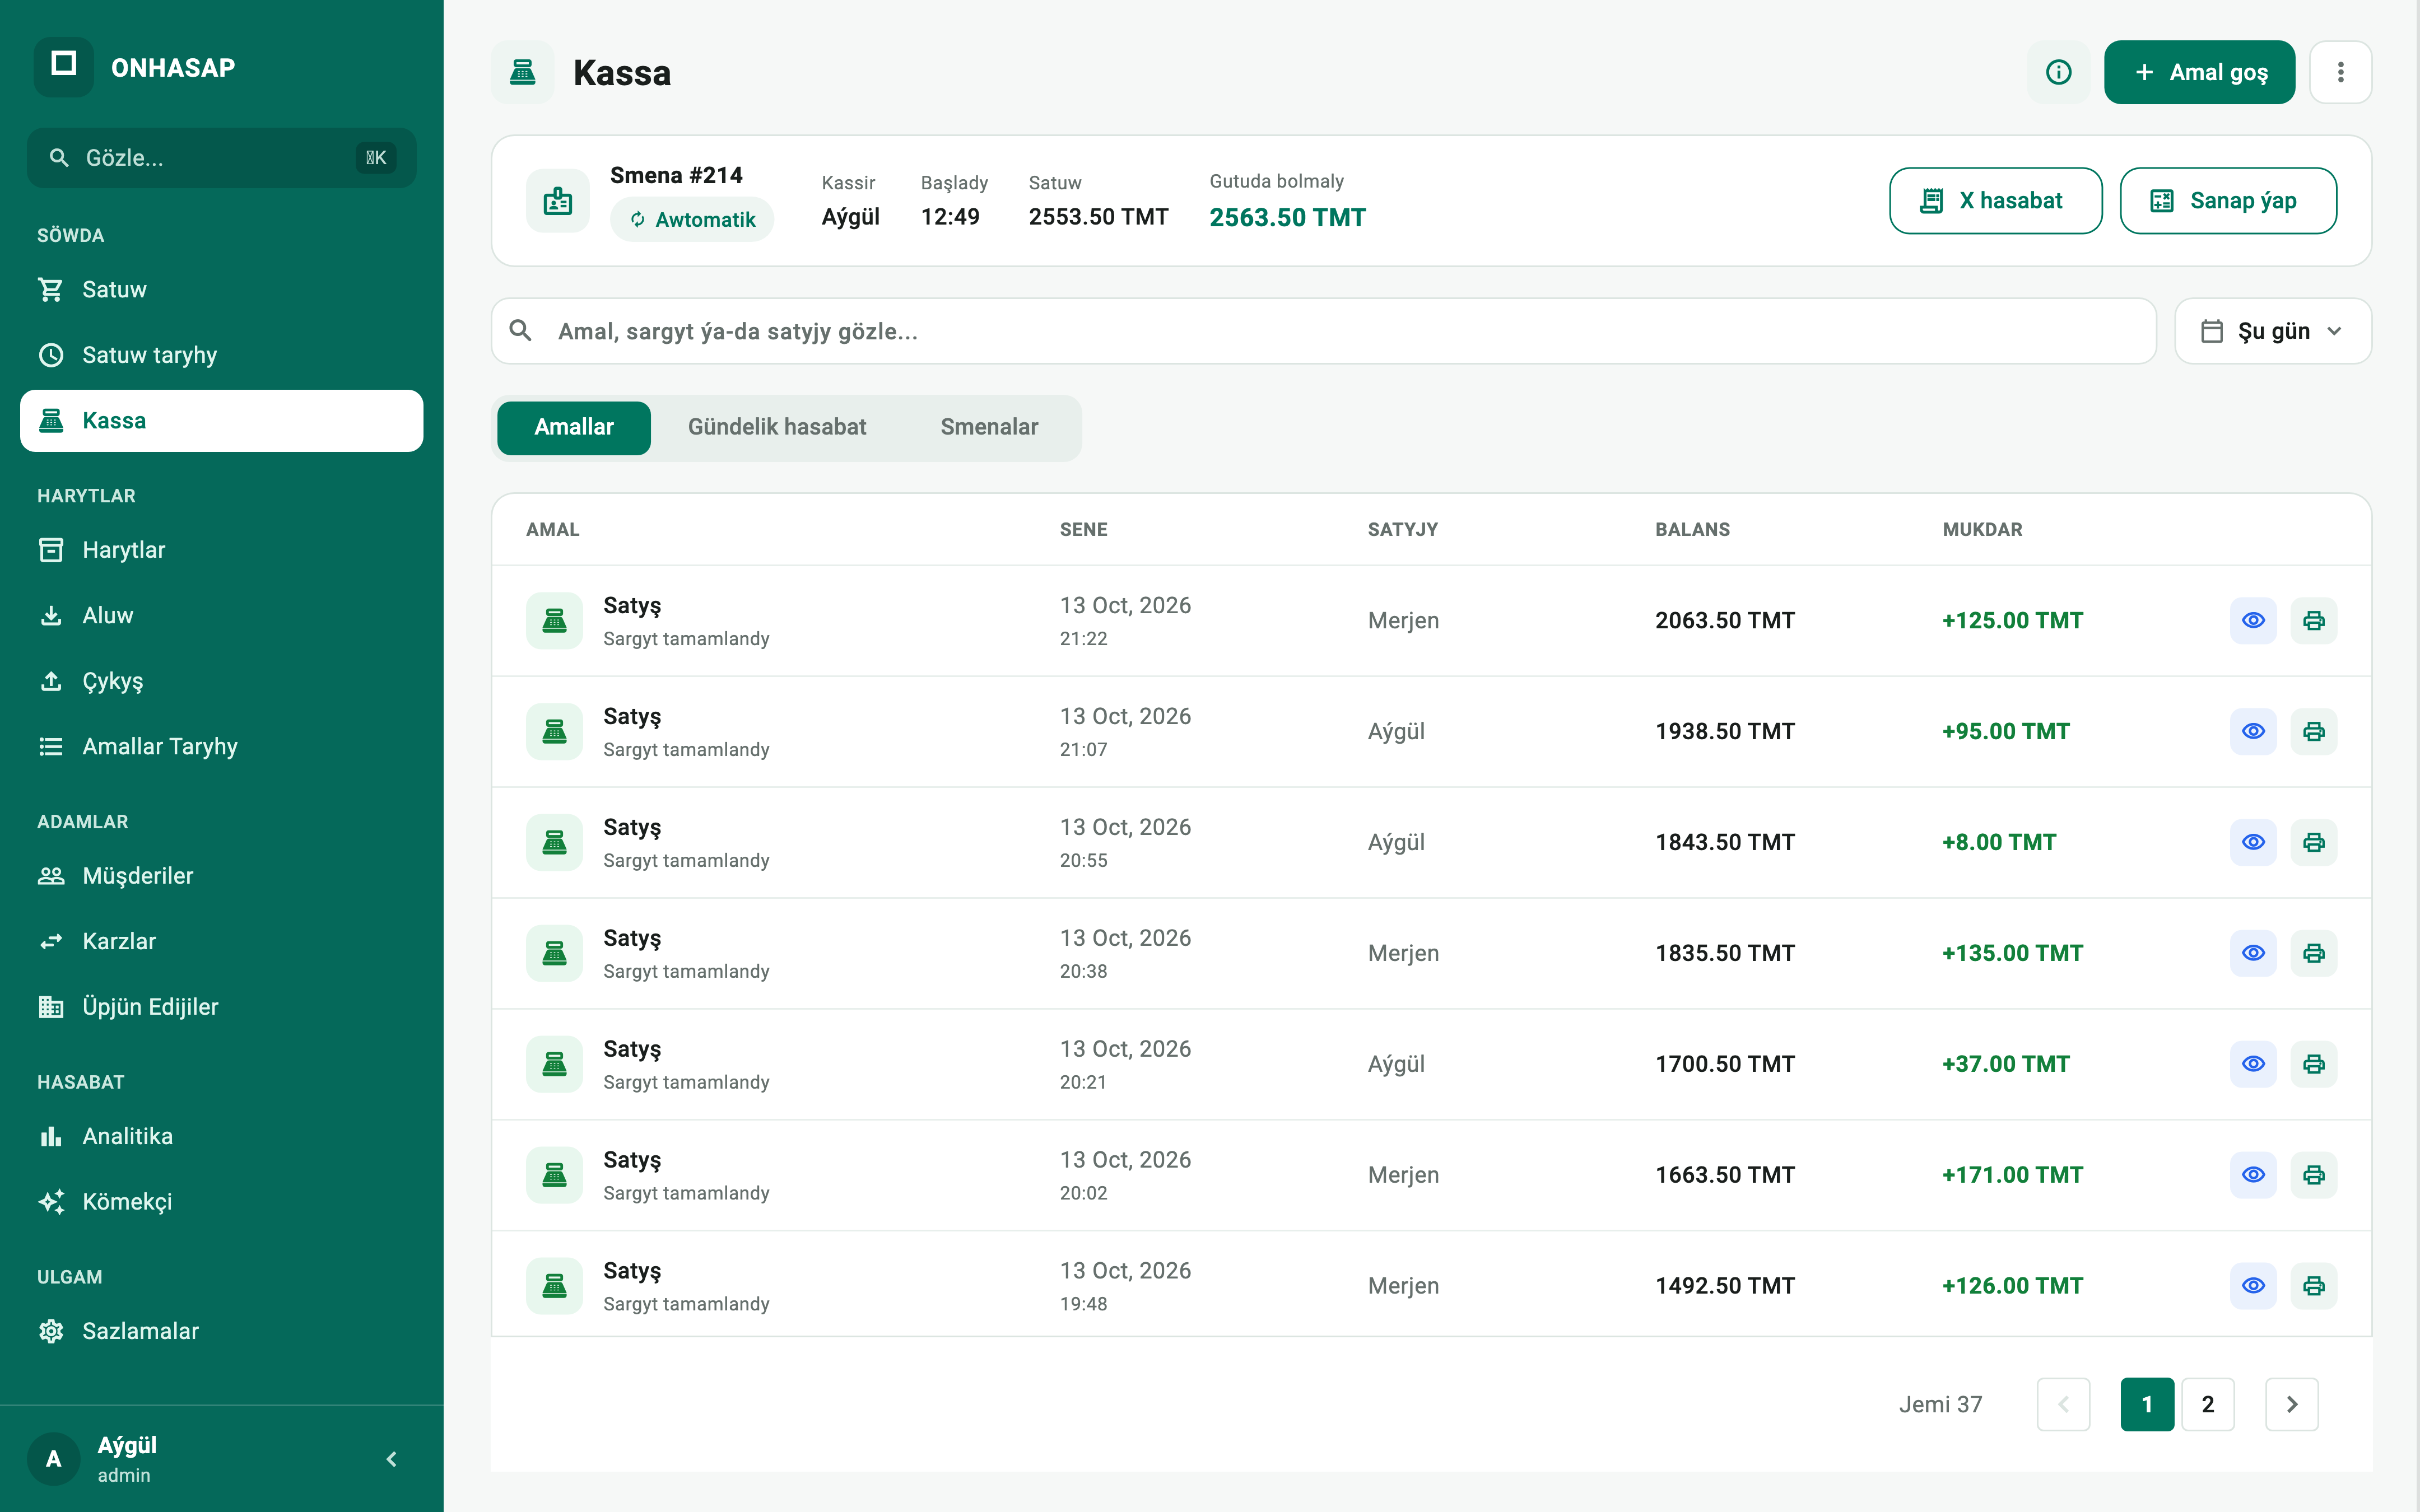Open the X hasabat report

1995,201
